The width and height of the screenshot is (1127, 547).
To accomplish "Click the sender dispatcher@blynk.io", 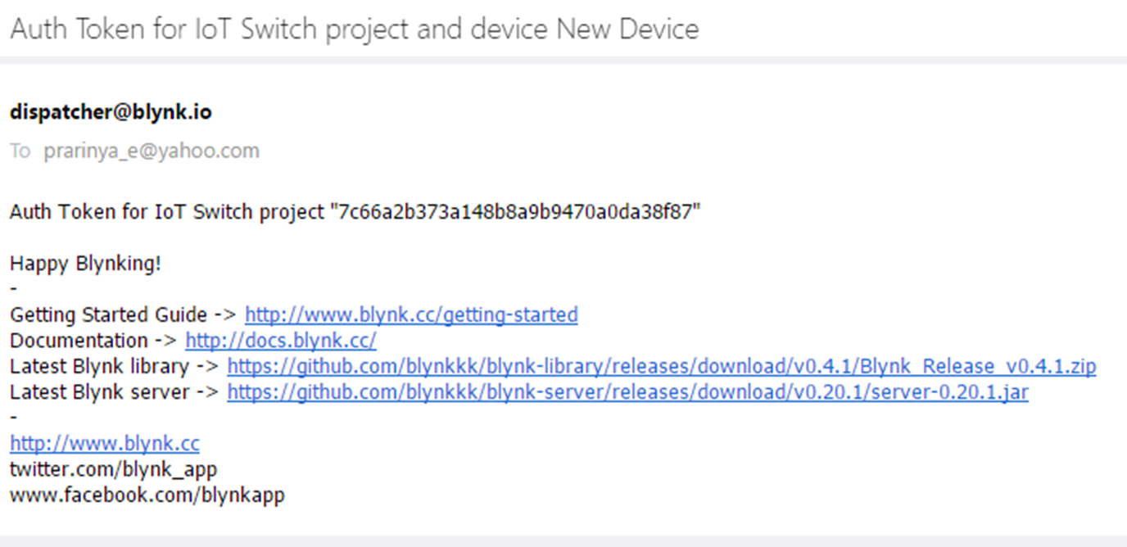I will coord(111,112).
